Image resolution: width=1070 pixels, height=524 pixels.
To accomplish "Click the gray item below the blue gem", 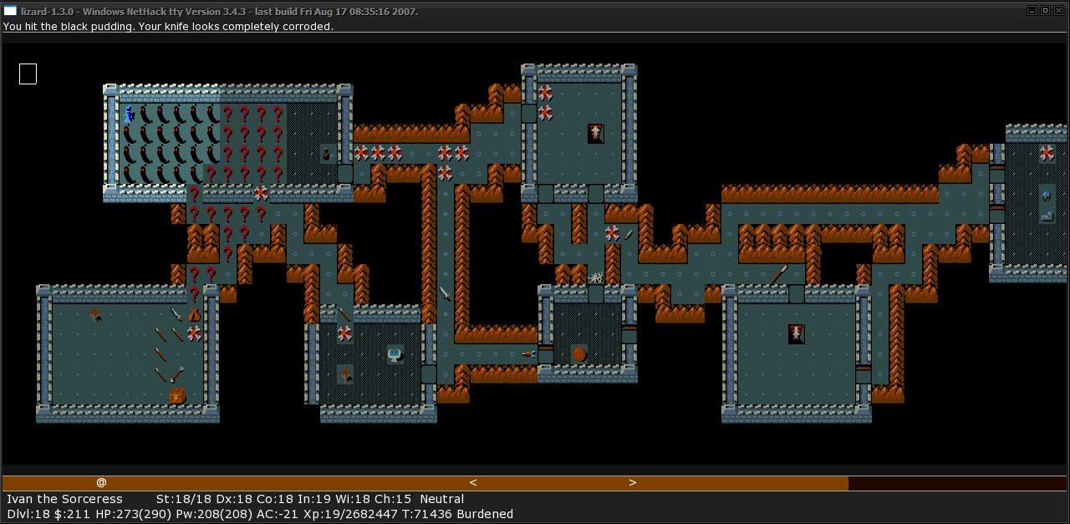I will pyautogui.click(x=1047, y=216).
